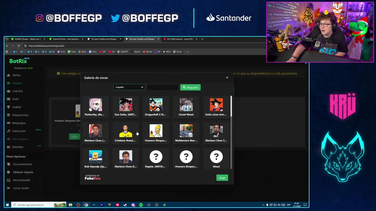Close the Galería de voces dialog

pos(227,78)
